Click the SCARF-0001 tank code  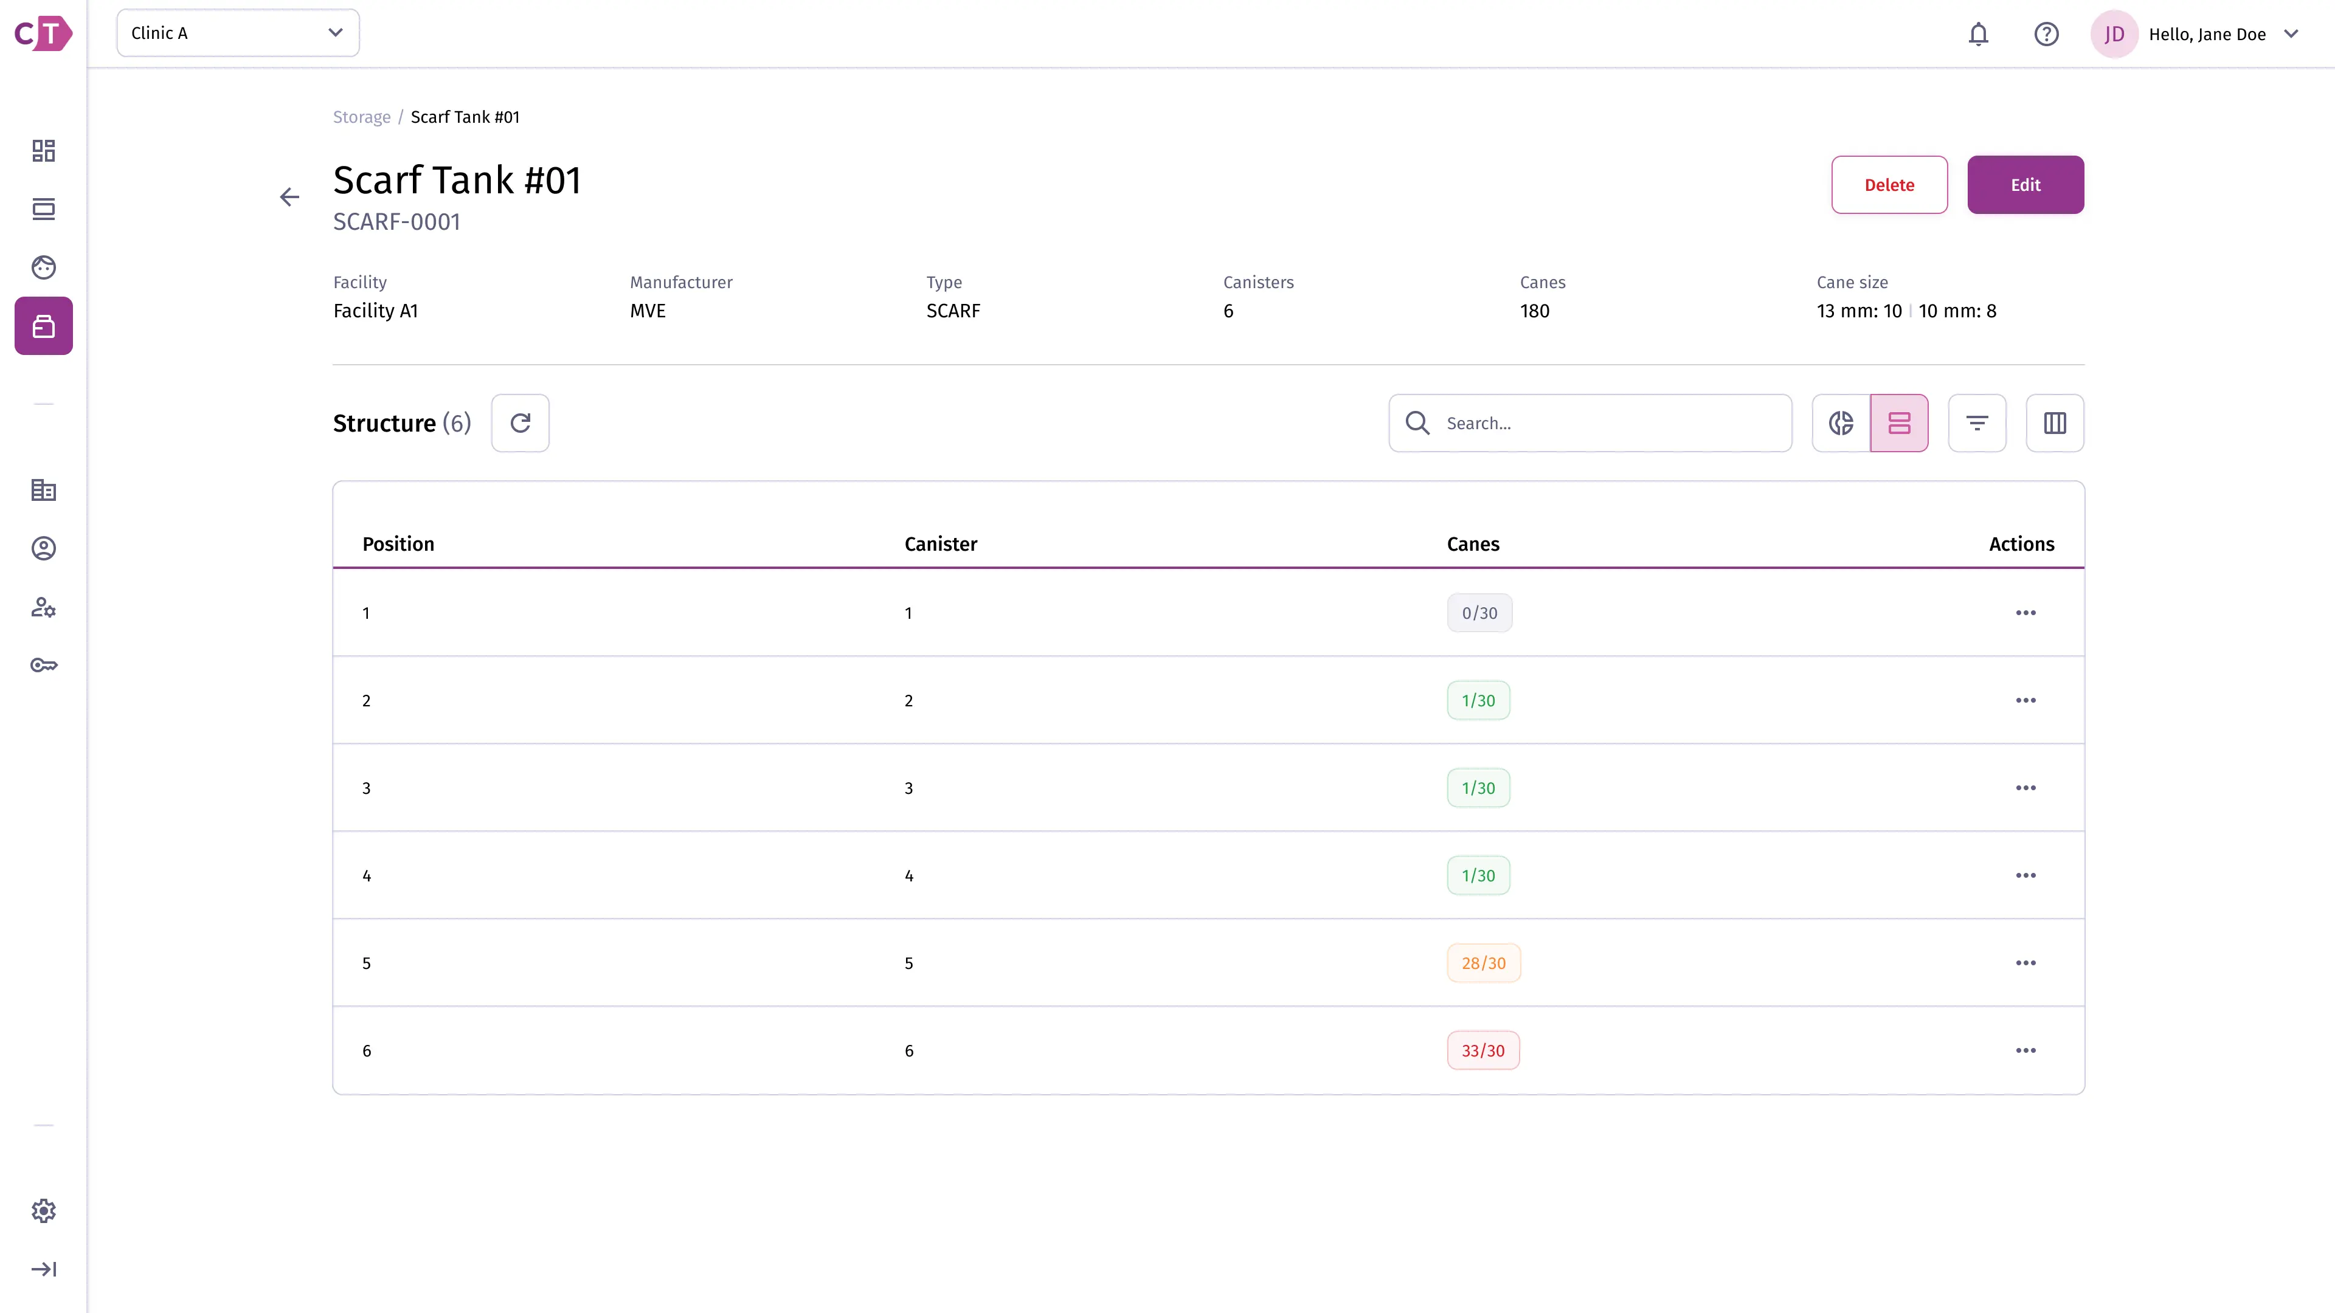pyautogui.click(x=396, y=222)
